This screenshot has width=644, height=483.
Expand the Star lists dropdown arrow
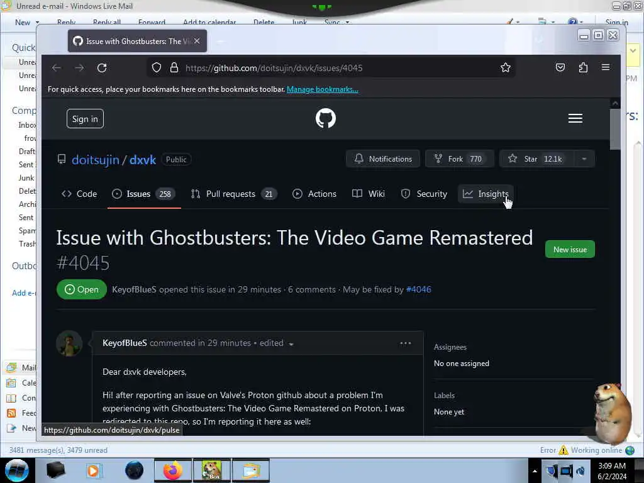click(584, 159)
